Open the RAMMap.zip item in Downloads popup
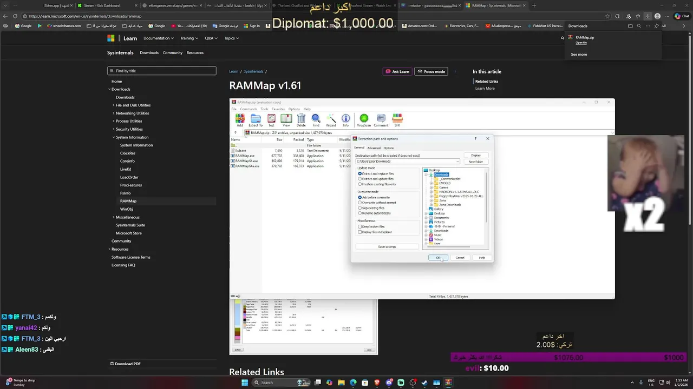The image size is (693, 389). (x=585, y=38)
